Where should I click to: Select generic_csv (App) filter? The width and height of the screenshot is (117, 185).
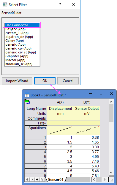coord(22,48)
